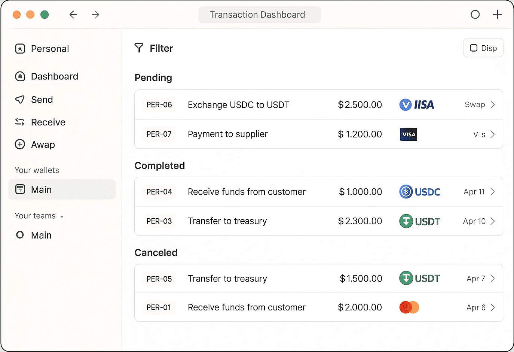Image resolution: width=514 pixels, height=352 pixels.
Task: Click the $1.200.00 amount
Action: 360,134
